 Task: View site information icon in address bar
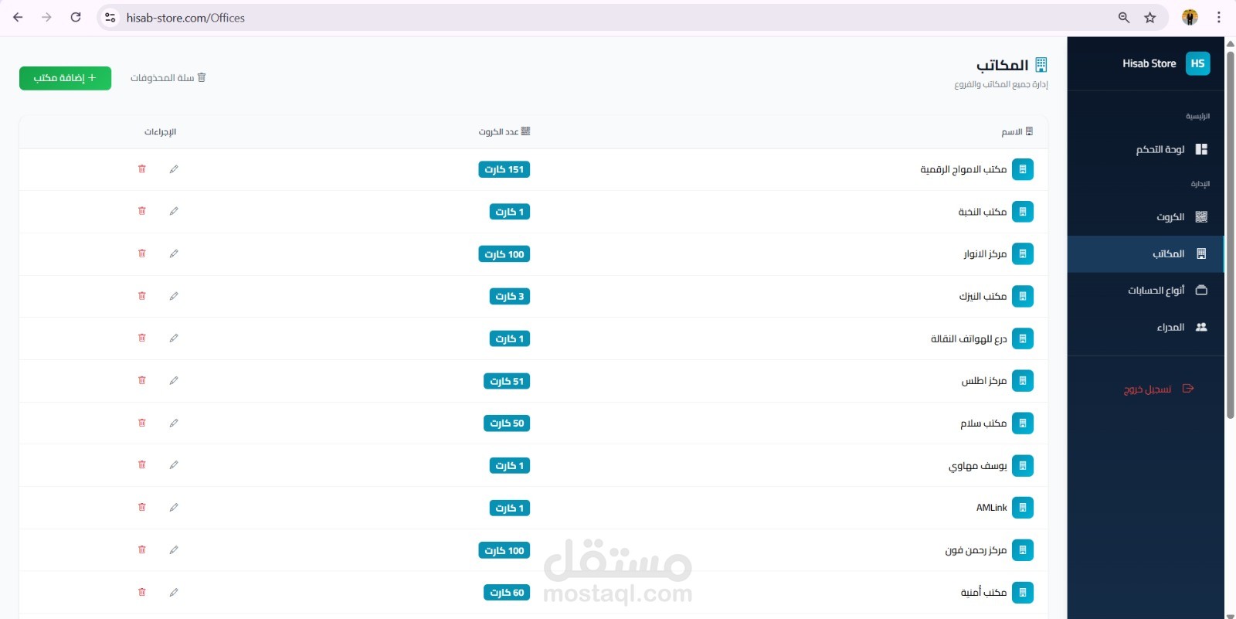110,18
